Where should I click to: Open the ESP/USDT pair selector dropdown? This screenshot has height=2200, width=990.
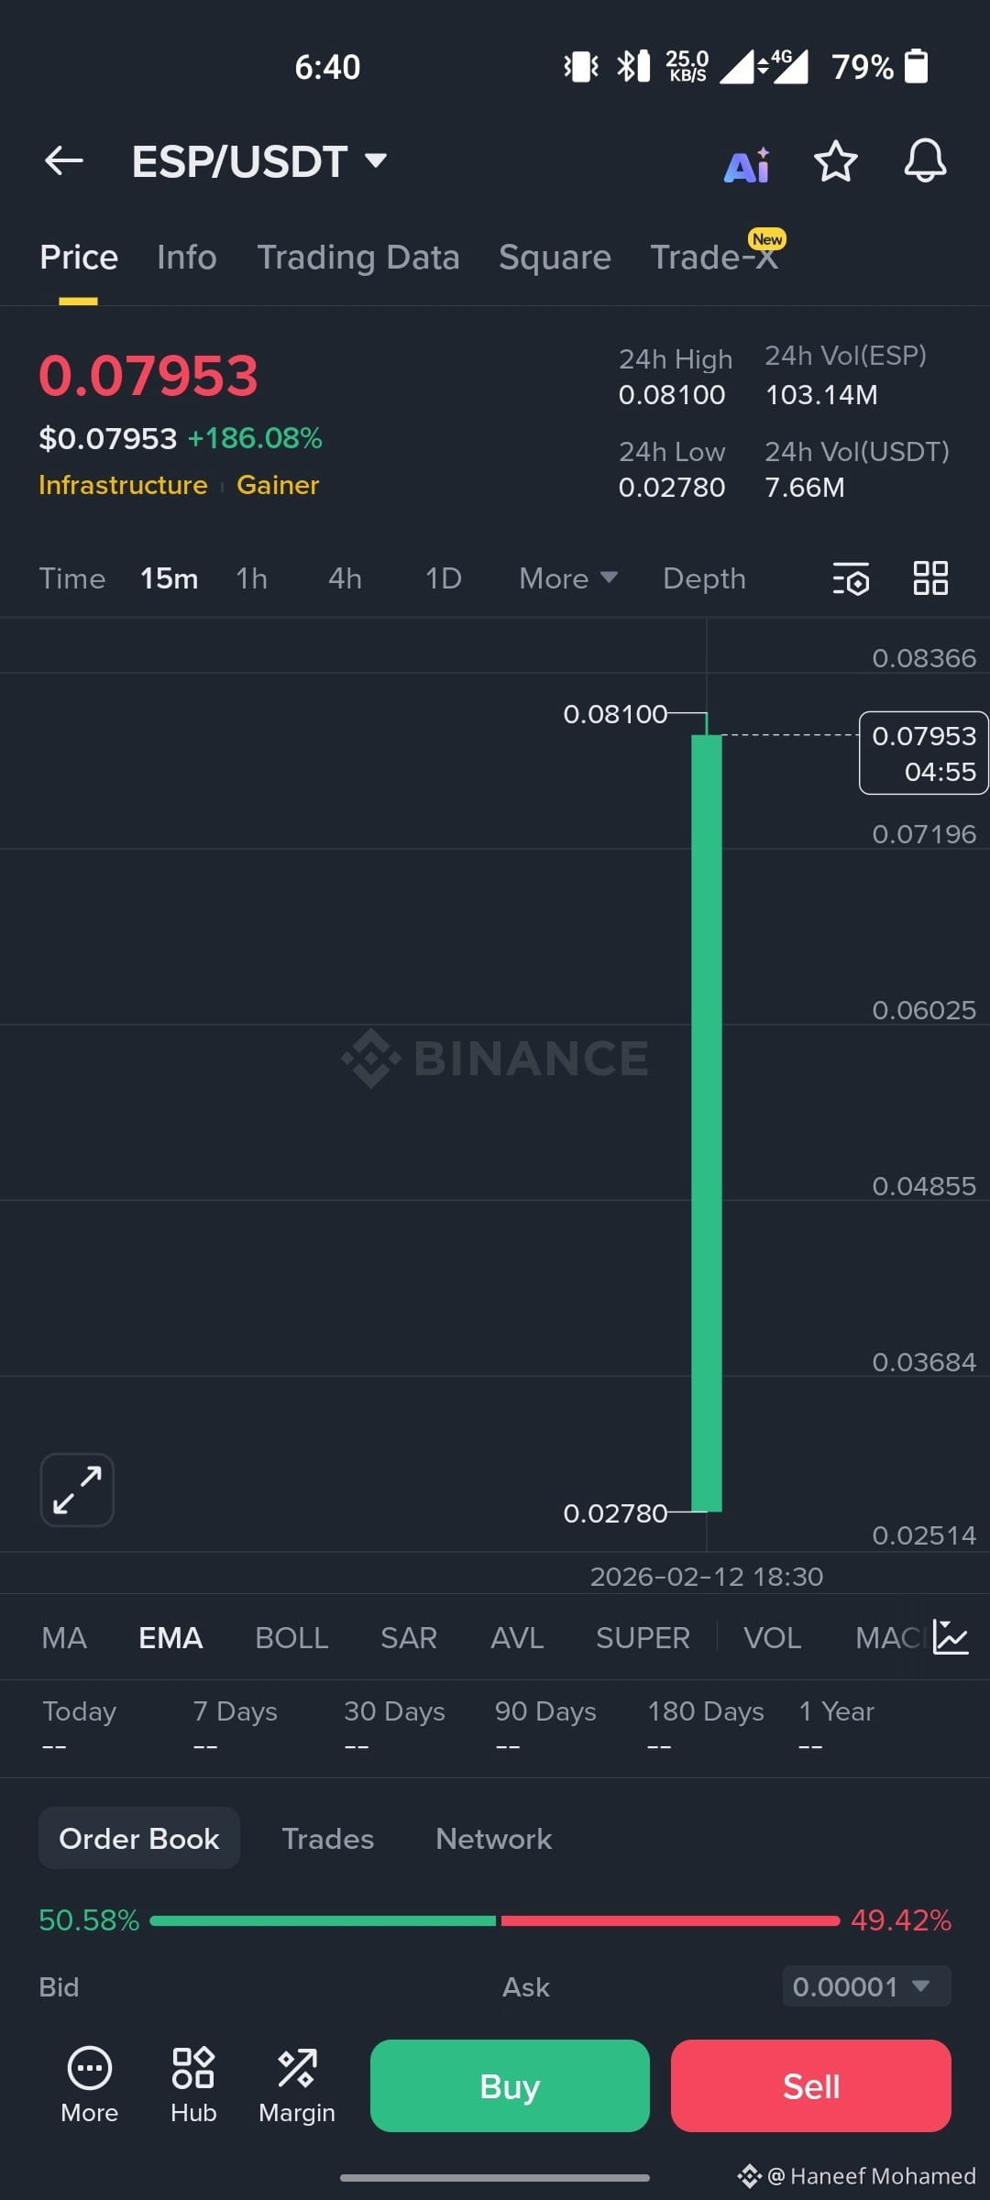click(259, 161)
